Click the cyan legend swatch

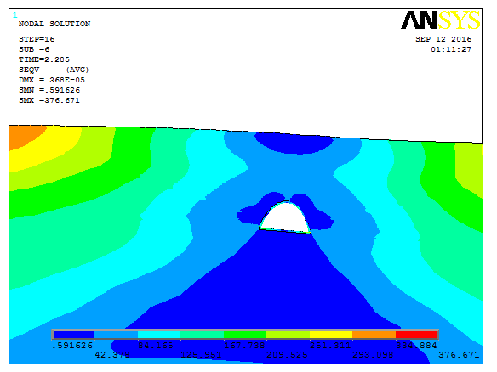click(159, 335)
